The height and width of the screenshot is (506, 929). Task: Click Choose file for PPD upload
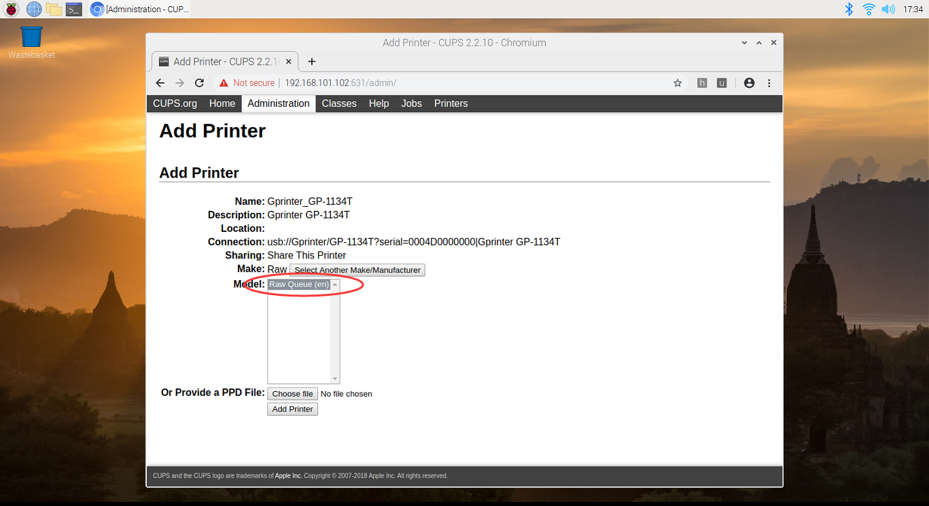point(292,394)
